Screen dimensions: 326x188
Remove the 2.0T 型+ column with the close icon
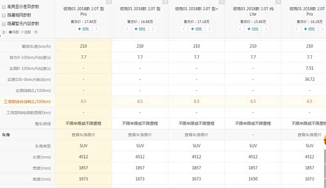pos(221,2)
